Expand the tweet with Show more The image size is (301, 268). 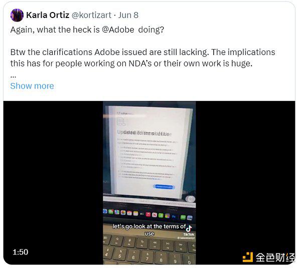click(32, 86)
